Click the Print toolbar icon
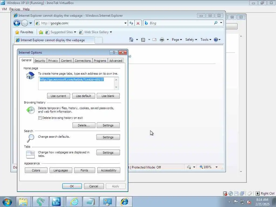Viewport: 276px width, 207px height. 162,40
